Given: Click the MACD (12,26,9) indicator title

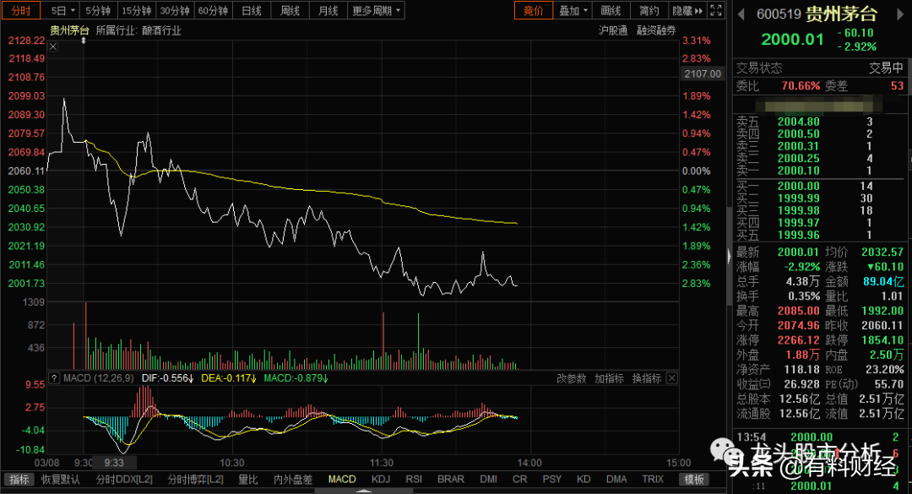Looking at the screenshot, I should pos(98,378).
